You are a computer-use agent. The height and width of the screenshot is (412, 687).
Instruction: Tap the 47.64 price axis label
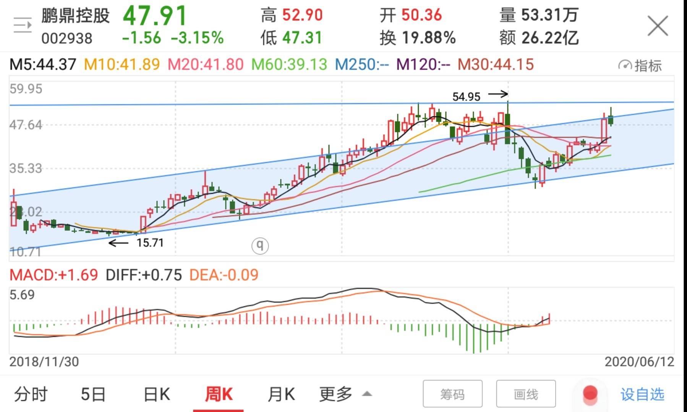pos(26,125)
